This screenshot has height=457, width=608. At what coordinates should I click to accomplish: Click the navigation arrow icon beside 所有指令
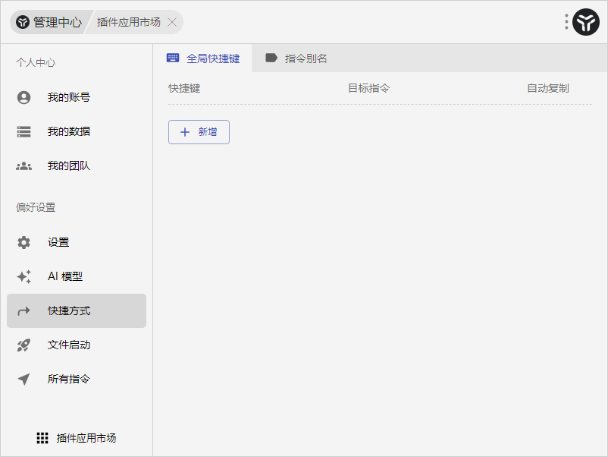pyautogui.click(x=24, y=379)
